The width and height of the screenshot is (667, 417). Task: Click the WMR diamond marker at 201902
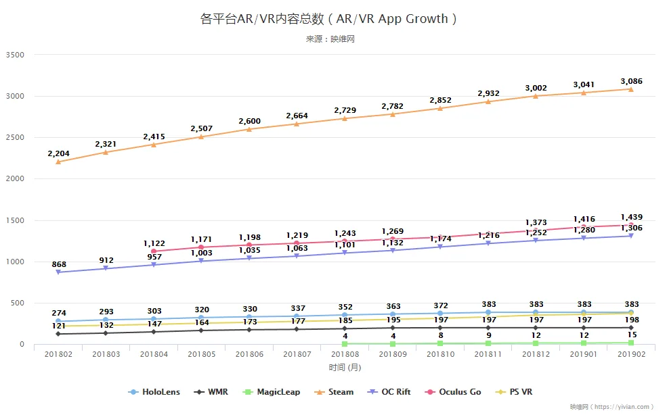(x=631, y=328)
